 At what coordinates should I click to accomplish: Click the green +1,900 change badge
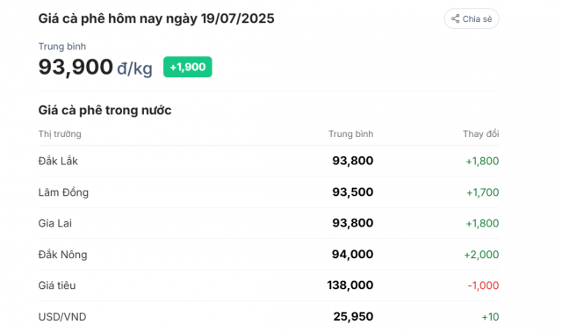(x=187, y=67)
